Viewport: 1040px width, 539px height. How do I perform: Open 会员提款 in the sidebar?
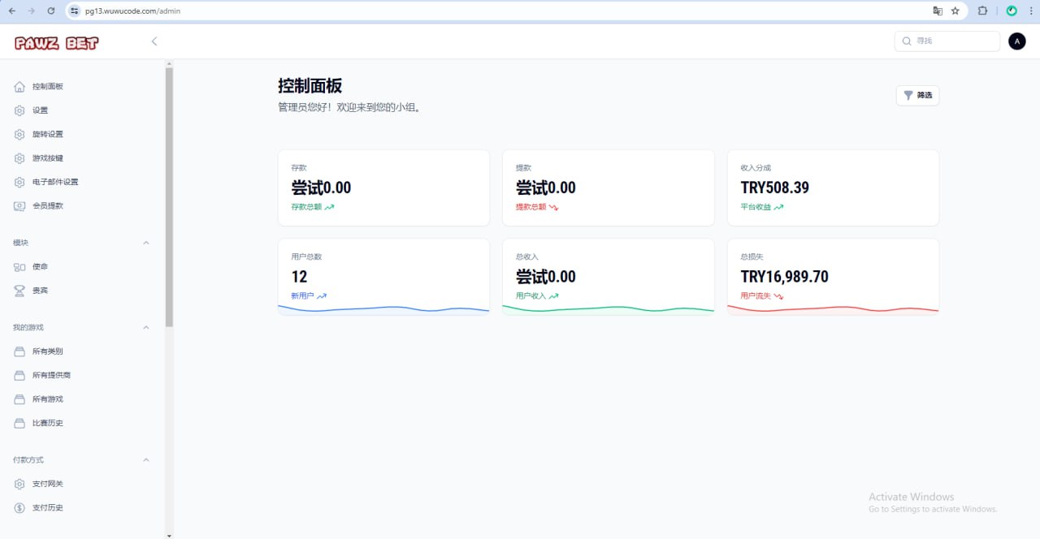(48, 206)
